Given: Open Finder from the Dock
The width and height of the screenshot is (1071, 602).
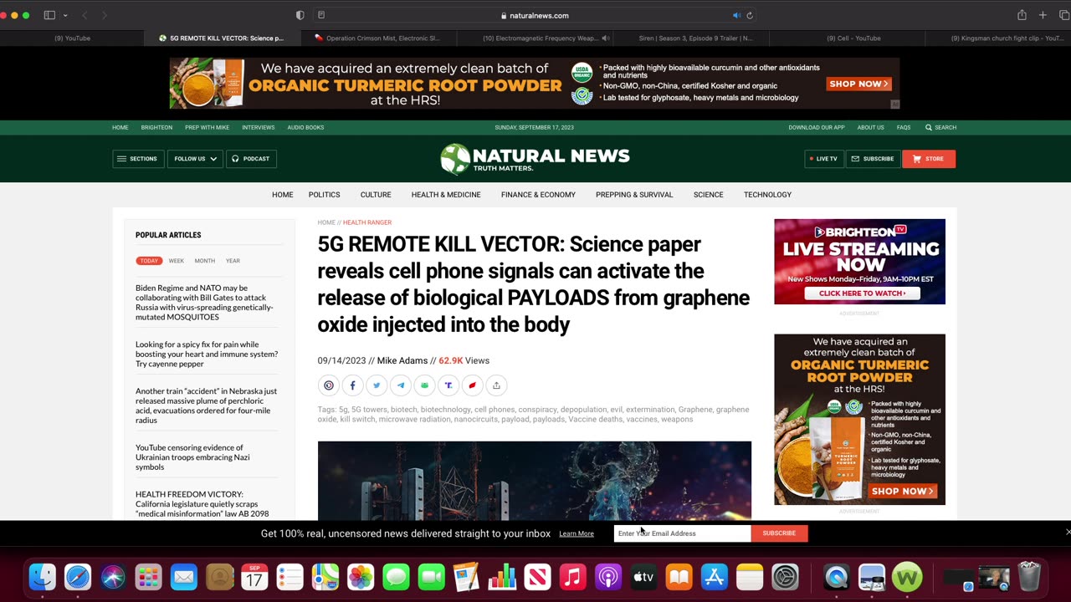Looking at the screenshot, I should 43,577.
